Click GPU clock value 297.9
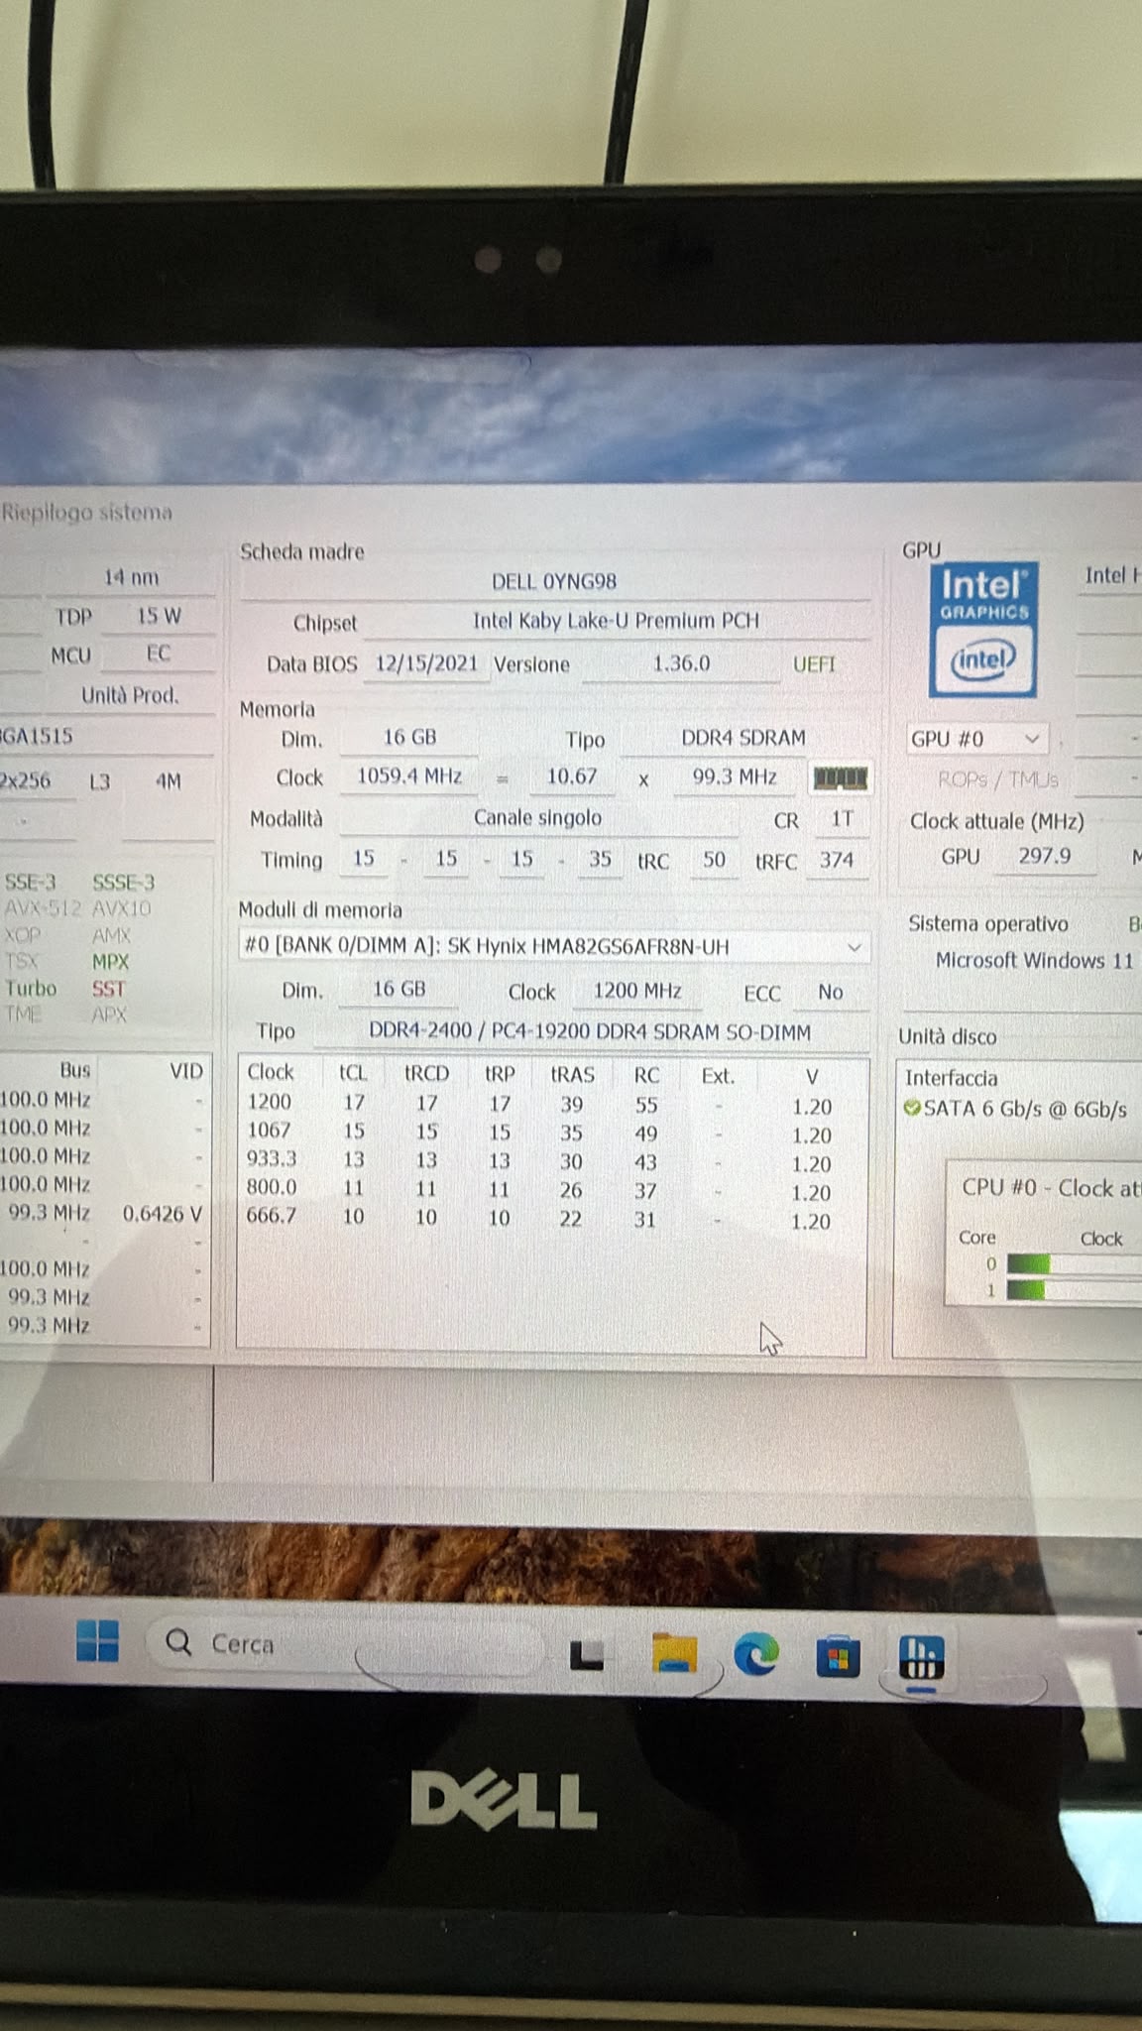 coord(1045,856)
